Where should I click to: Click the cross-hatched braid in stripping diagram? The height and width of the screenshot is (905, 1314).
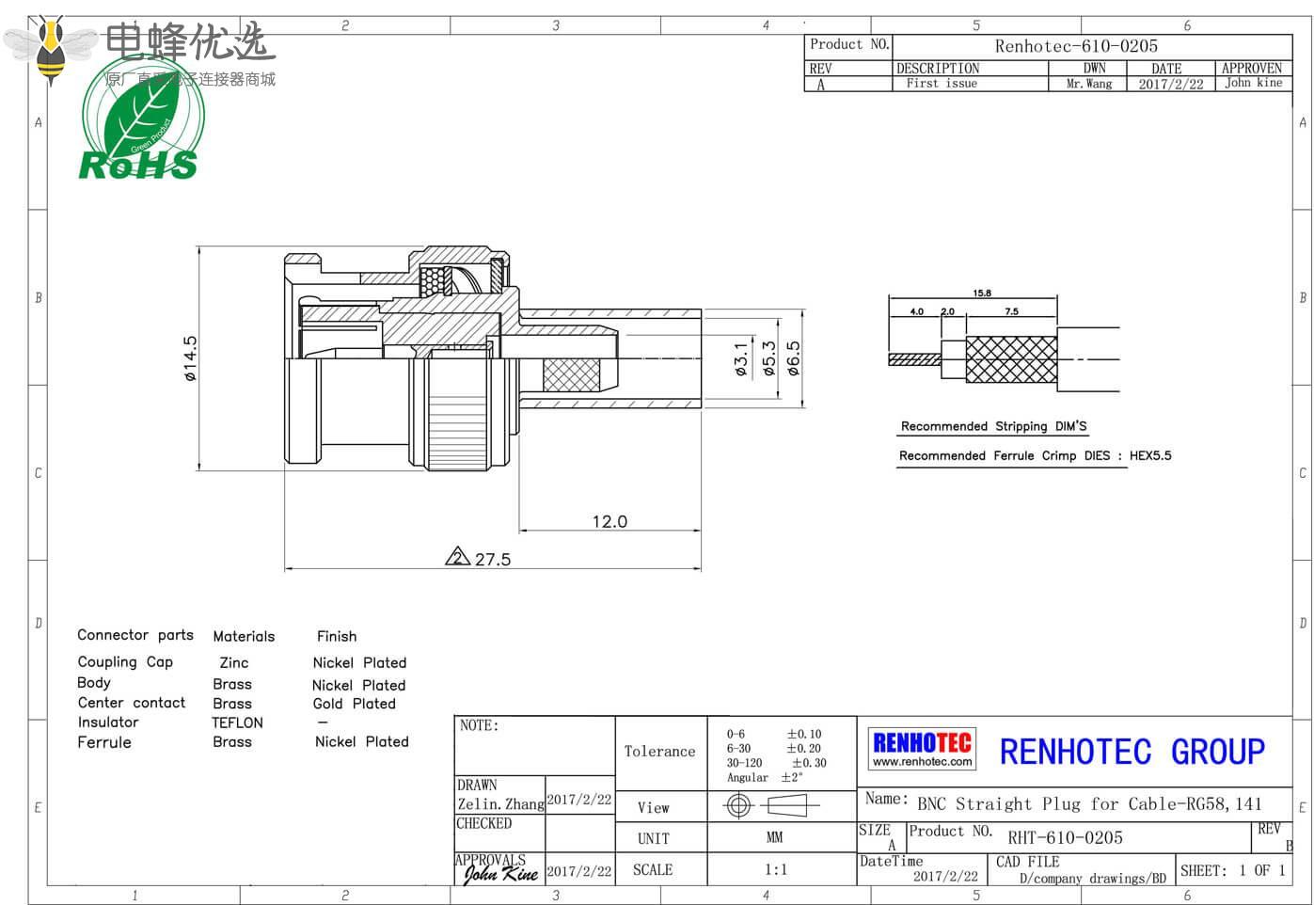pos(1012,359)
